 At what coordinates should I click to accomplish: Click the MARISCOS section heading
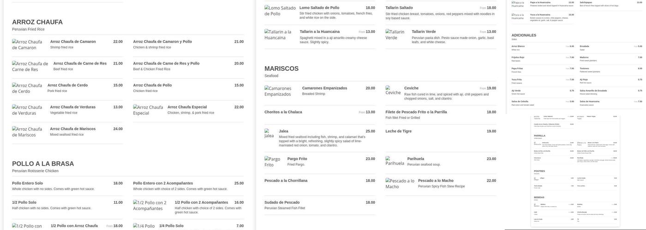point(281,69)
